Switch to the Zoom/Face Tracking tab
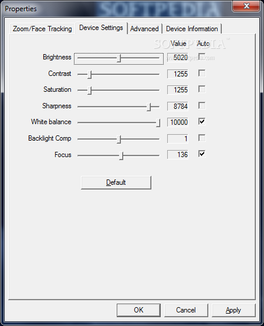Screen dimensions: 264x326 coord(42,29)
